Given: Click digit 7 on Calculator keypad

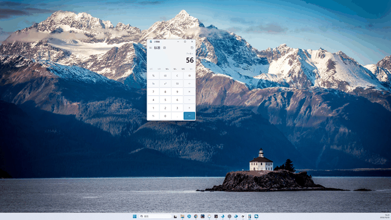Looking at the screenshot, I should pyautogui.click(x=153, y=92).
